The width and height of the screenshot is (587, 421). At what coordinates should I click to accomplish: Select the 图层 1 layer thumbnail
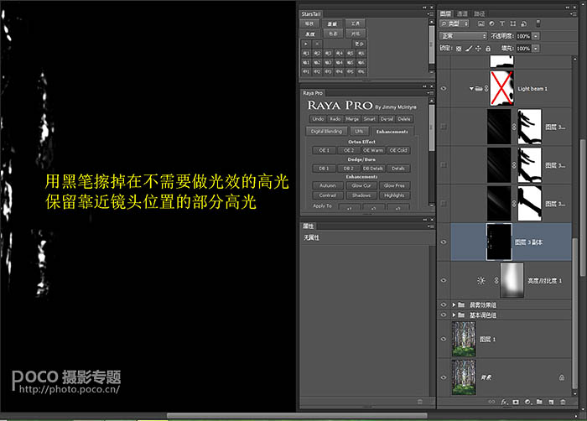point(464,339)
